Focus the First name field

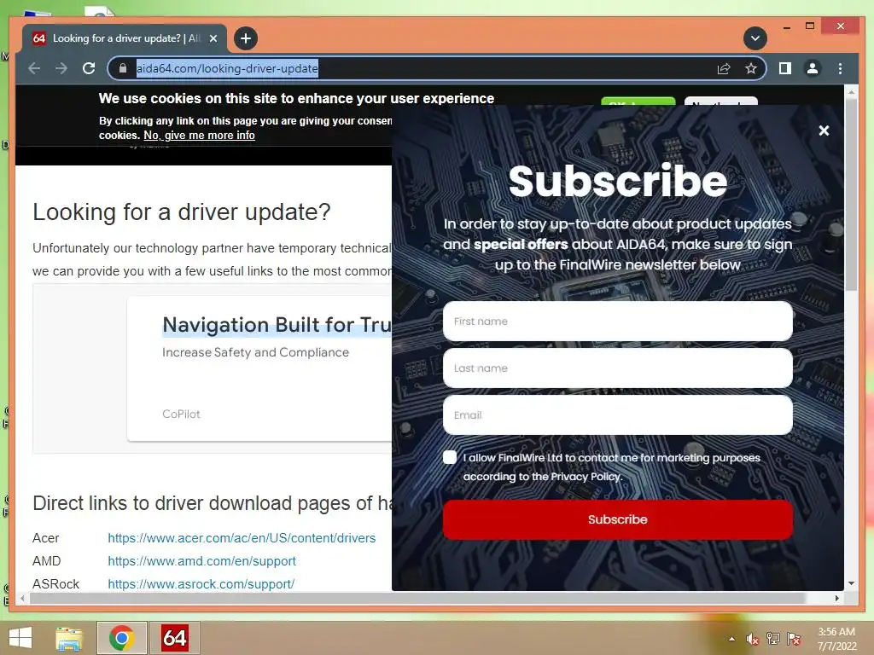(x=618, y=322)
